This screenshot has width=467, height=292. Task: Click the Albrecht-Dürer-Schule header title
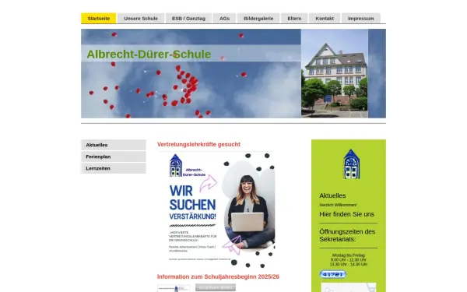149,55
